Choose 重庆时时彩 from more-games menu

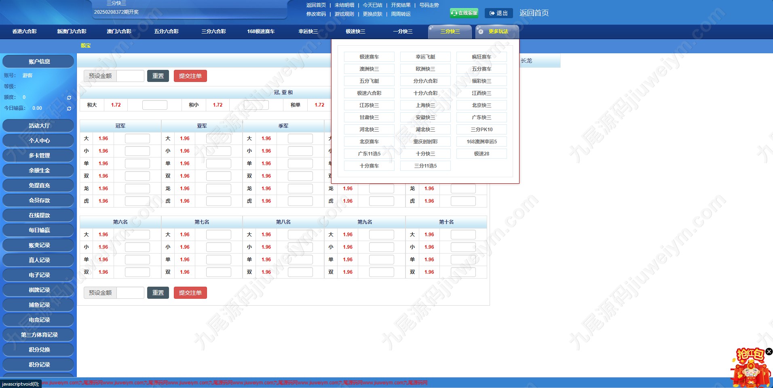[x=425, y=142]
